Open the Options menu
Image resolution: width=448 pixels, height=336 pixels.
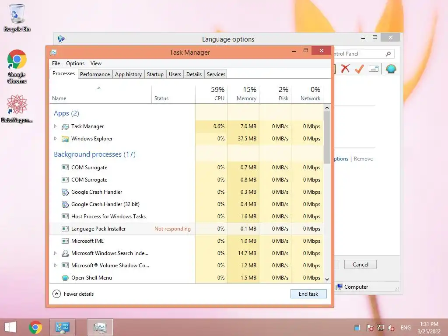click(75, 63)
